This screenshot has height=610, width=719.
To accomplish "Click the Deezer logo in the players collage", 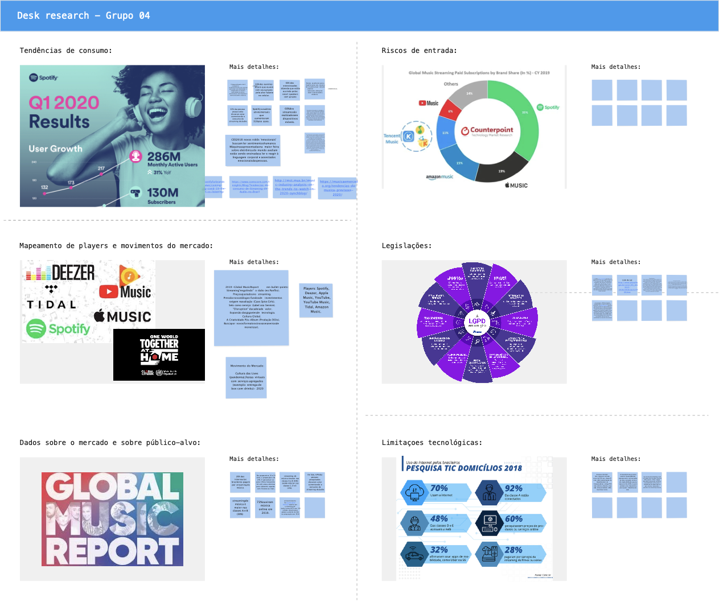I will pos(60,273).
